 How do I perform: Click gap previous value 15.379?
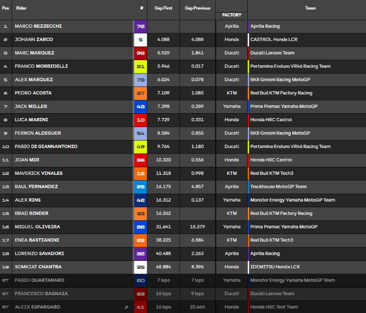198,227
